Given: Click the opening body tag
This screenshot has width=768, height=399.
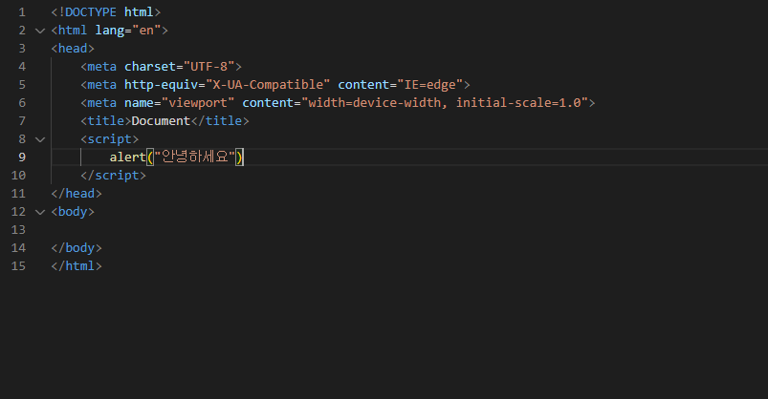Looking at the screenshot, I should click(x=73, y=211).
